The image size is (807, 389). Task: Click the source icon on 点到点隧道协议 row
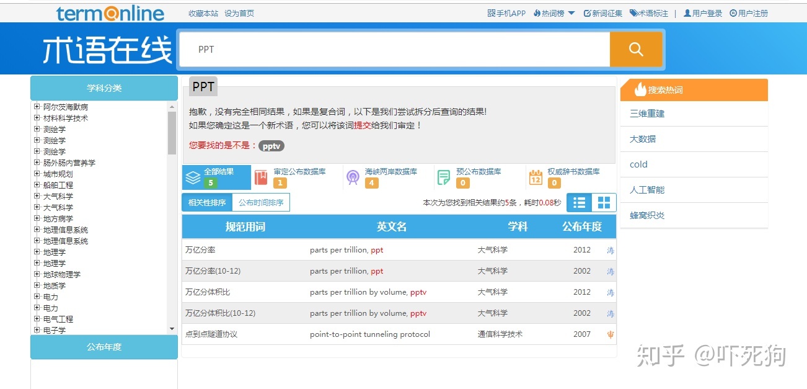click(x=610, y=334)
